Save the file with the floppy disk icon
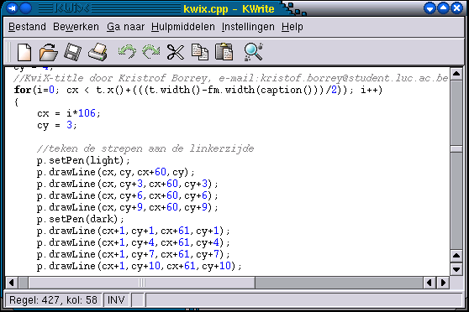Screen dimensions: 469x312 click(x=72, y=52)
